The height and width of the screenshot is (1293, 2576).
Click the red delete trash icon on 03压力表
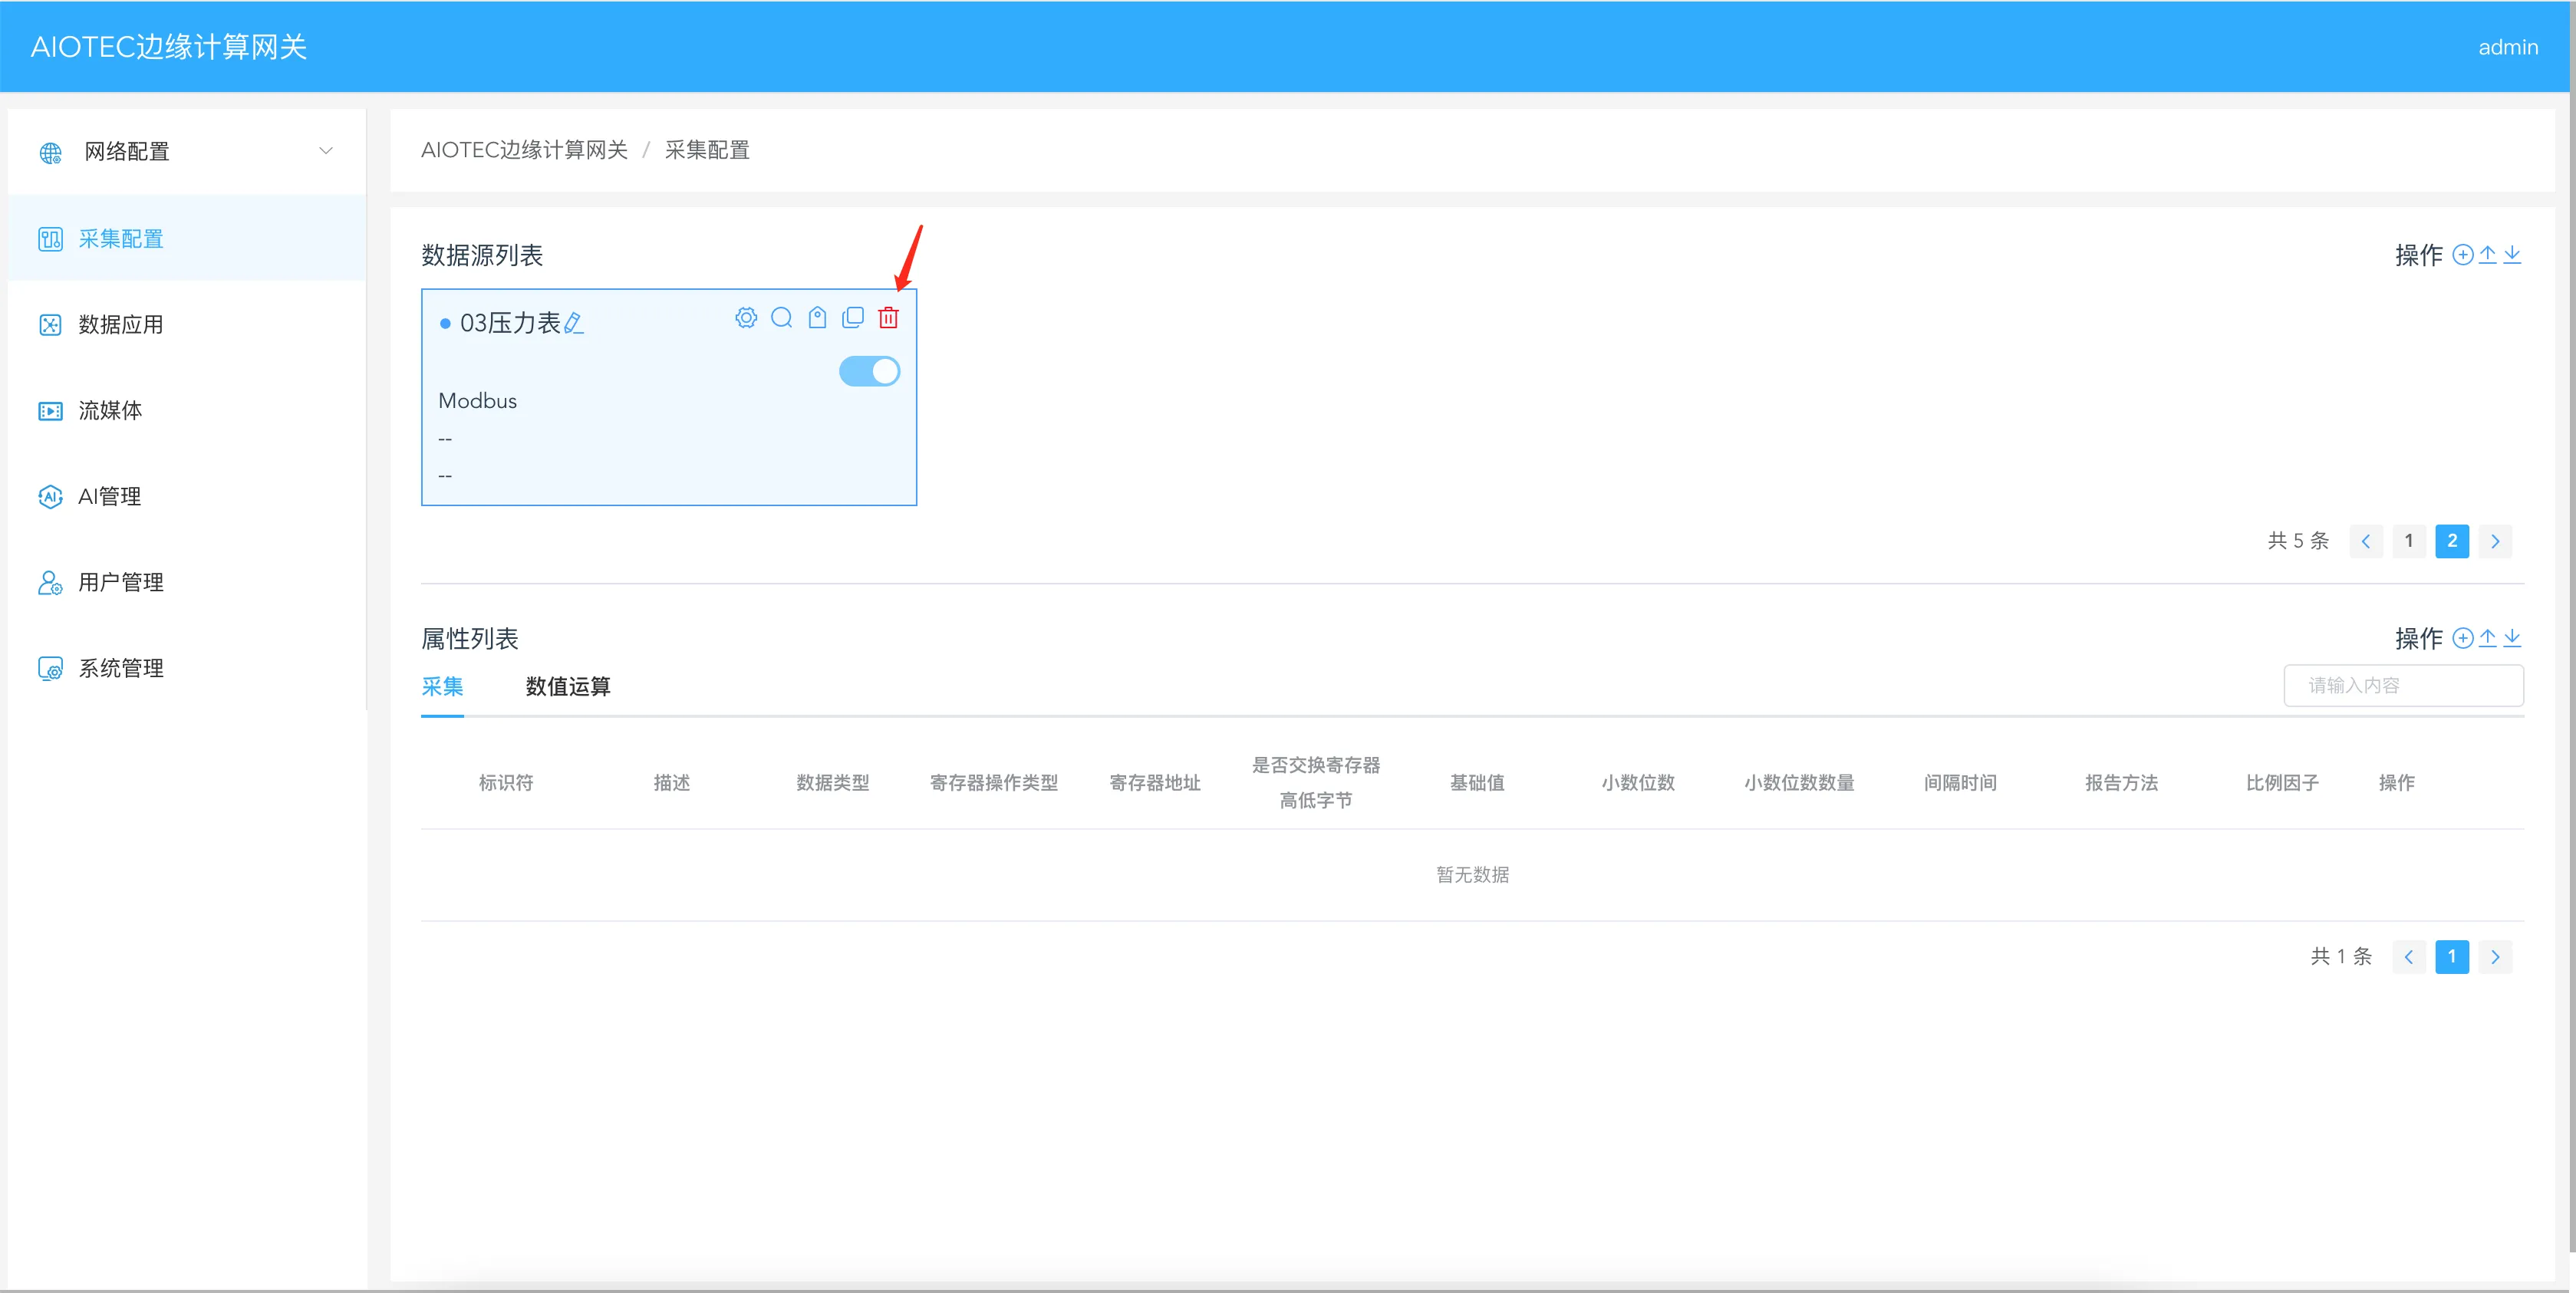coord(888,318)
